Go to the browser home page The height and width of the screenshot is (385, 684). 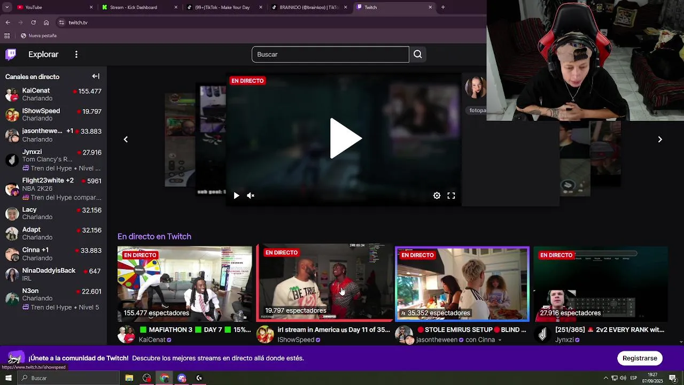[x=46, y=22]
